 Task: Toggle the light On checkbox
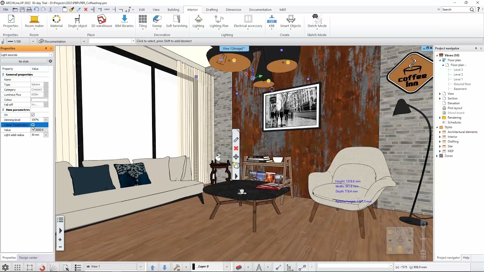[33, 115]
